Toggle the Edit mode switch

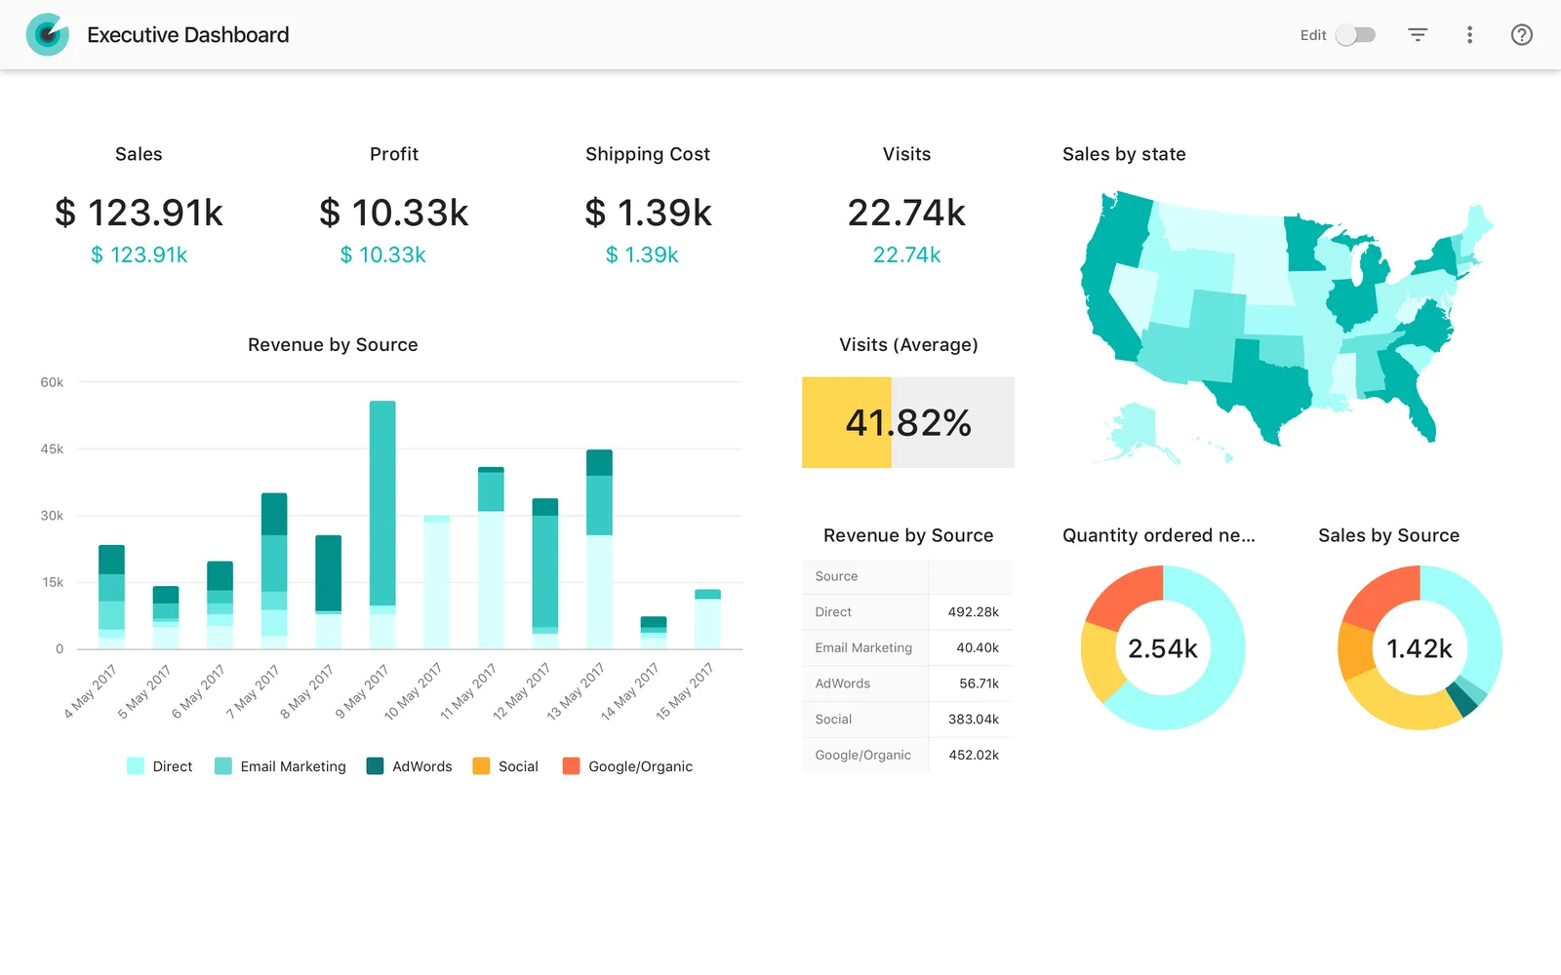pos(1355,35)
